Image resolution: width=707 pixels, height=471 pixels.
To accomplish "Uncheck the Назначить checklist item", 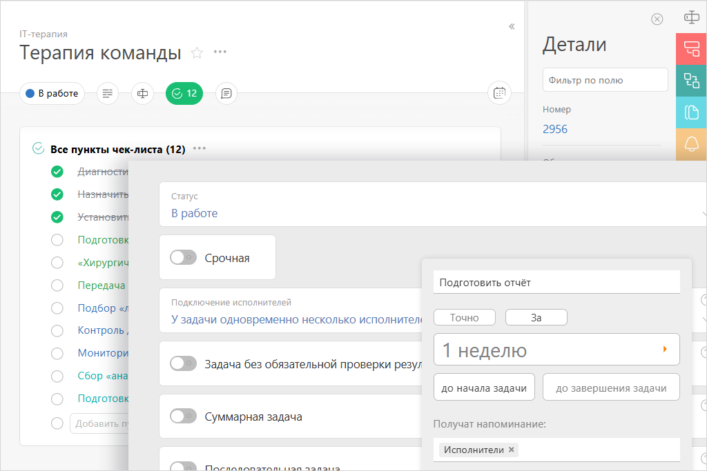I will coord(57,194).
